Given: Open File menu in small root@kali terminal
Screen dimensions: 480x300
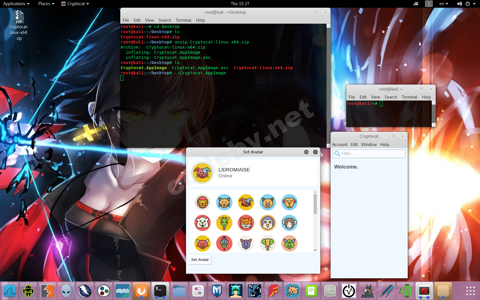Looking at the screenshot, I should point(352,97).
